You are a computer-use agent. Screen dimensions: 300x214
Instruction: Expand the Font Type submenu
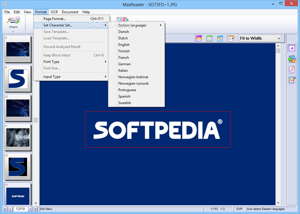pyautogui.click(x=71, y=62)
